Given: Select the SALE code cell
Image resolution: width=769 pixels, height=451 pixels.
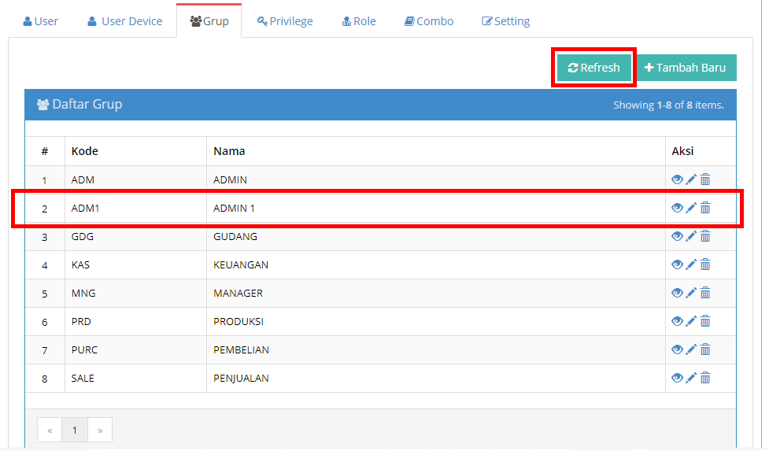Looking at the screenshot, I should pos(135,379).
